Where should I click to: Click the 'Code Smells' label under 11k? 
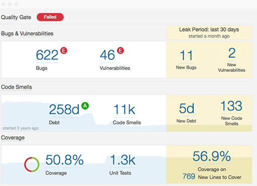pos(127,122)
